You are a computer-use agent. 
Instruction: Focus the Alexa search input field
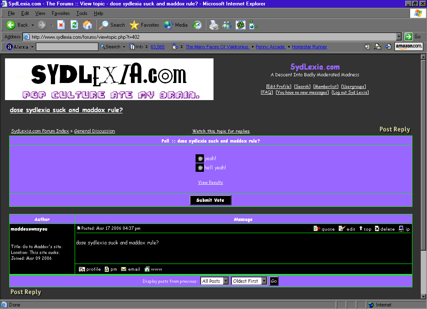(x=67, y=47)
